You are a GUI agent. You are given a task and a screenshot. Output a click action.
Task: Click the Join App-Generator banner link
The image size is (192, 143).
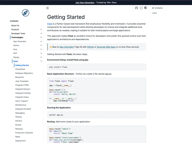[x=85, y=3]
